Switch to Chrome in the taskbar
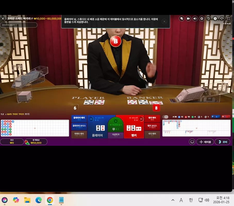The image size is (234, 206). click(x=50, y=200)
